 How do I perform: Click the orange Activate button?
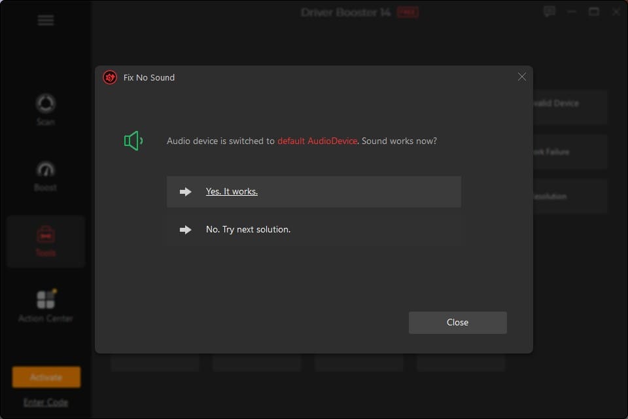pyautogui.click(x=46, y=377)
